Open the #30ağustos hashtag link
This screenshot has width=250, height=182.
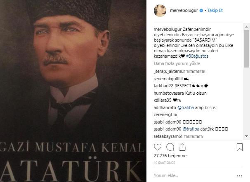point(197,56)
